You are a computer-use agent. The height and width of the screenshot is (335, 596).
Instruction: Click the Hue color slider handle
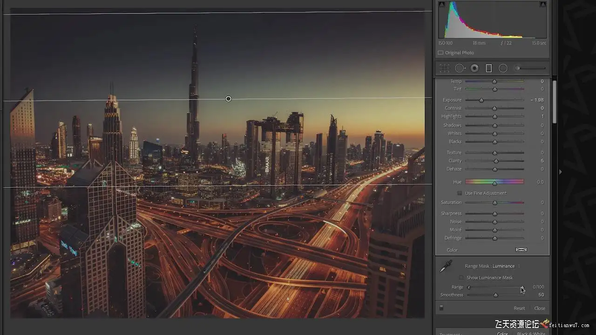tap(494, 183)
